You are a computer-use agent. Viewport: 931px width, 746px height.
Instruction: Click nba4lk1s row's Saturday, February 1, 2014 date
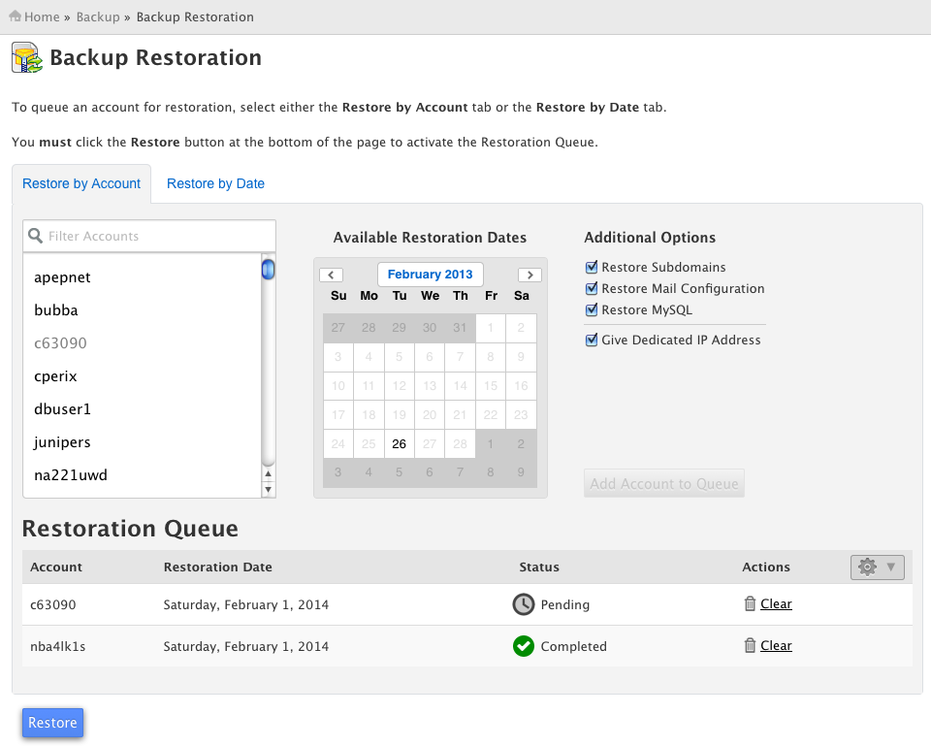[x=245, y=646]
